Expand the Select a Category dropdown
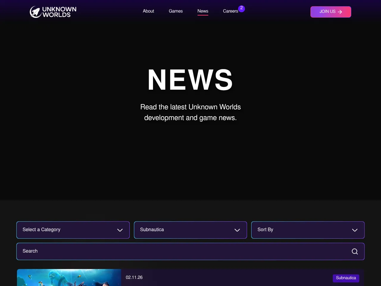The height and width of the screenshot is (286, 381). pos(73,230)
